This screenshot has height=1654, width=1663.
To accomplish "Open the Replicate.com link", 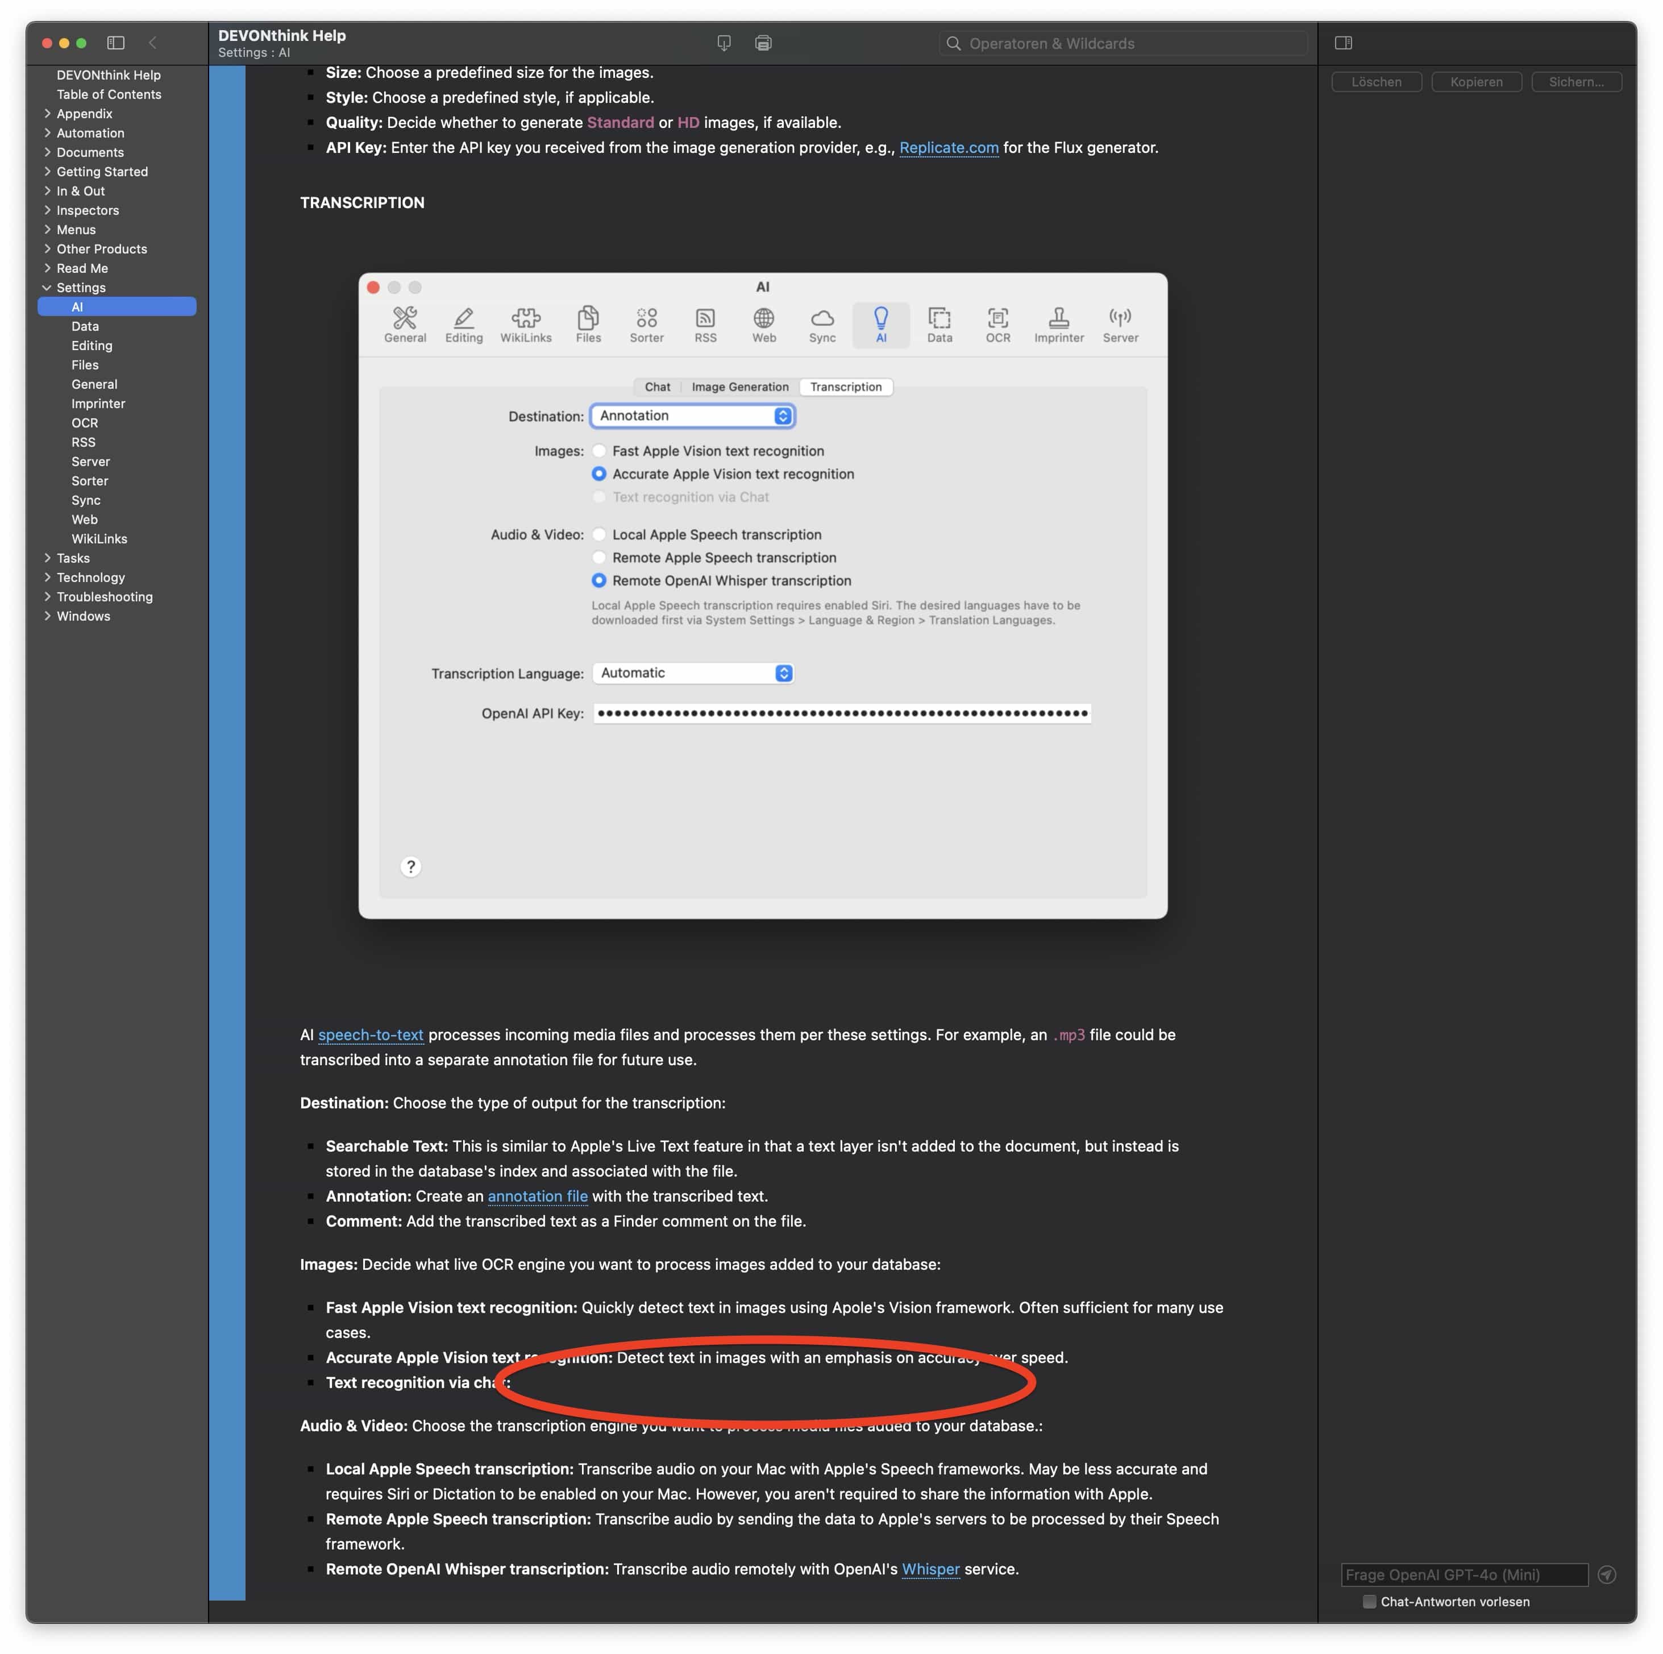I will pos(949,148).
